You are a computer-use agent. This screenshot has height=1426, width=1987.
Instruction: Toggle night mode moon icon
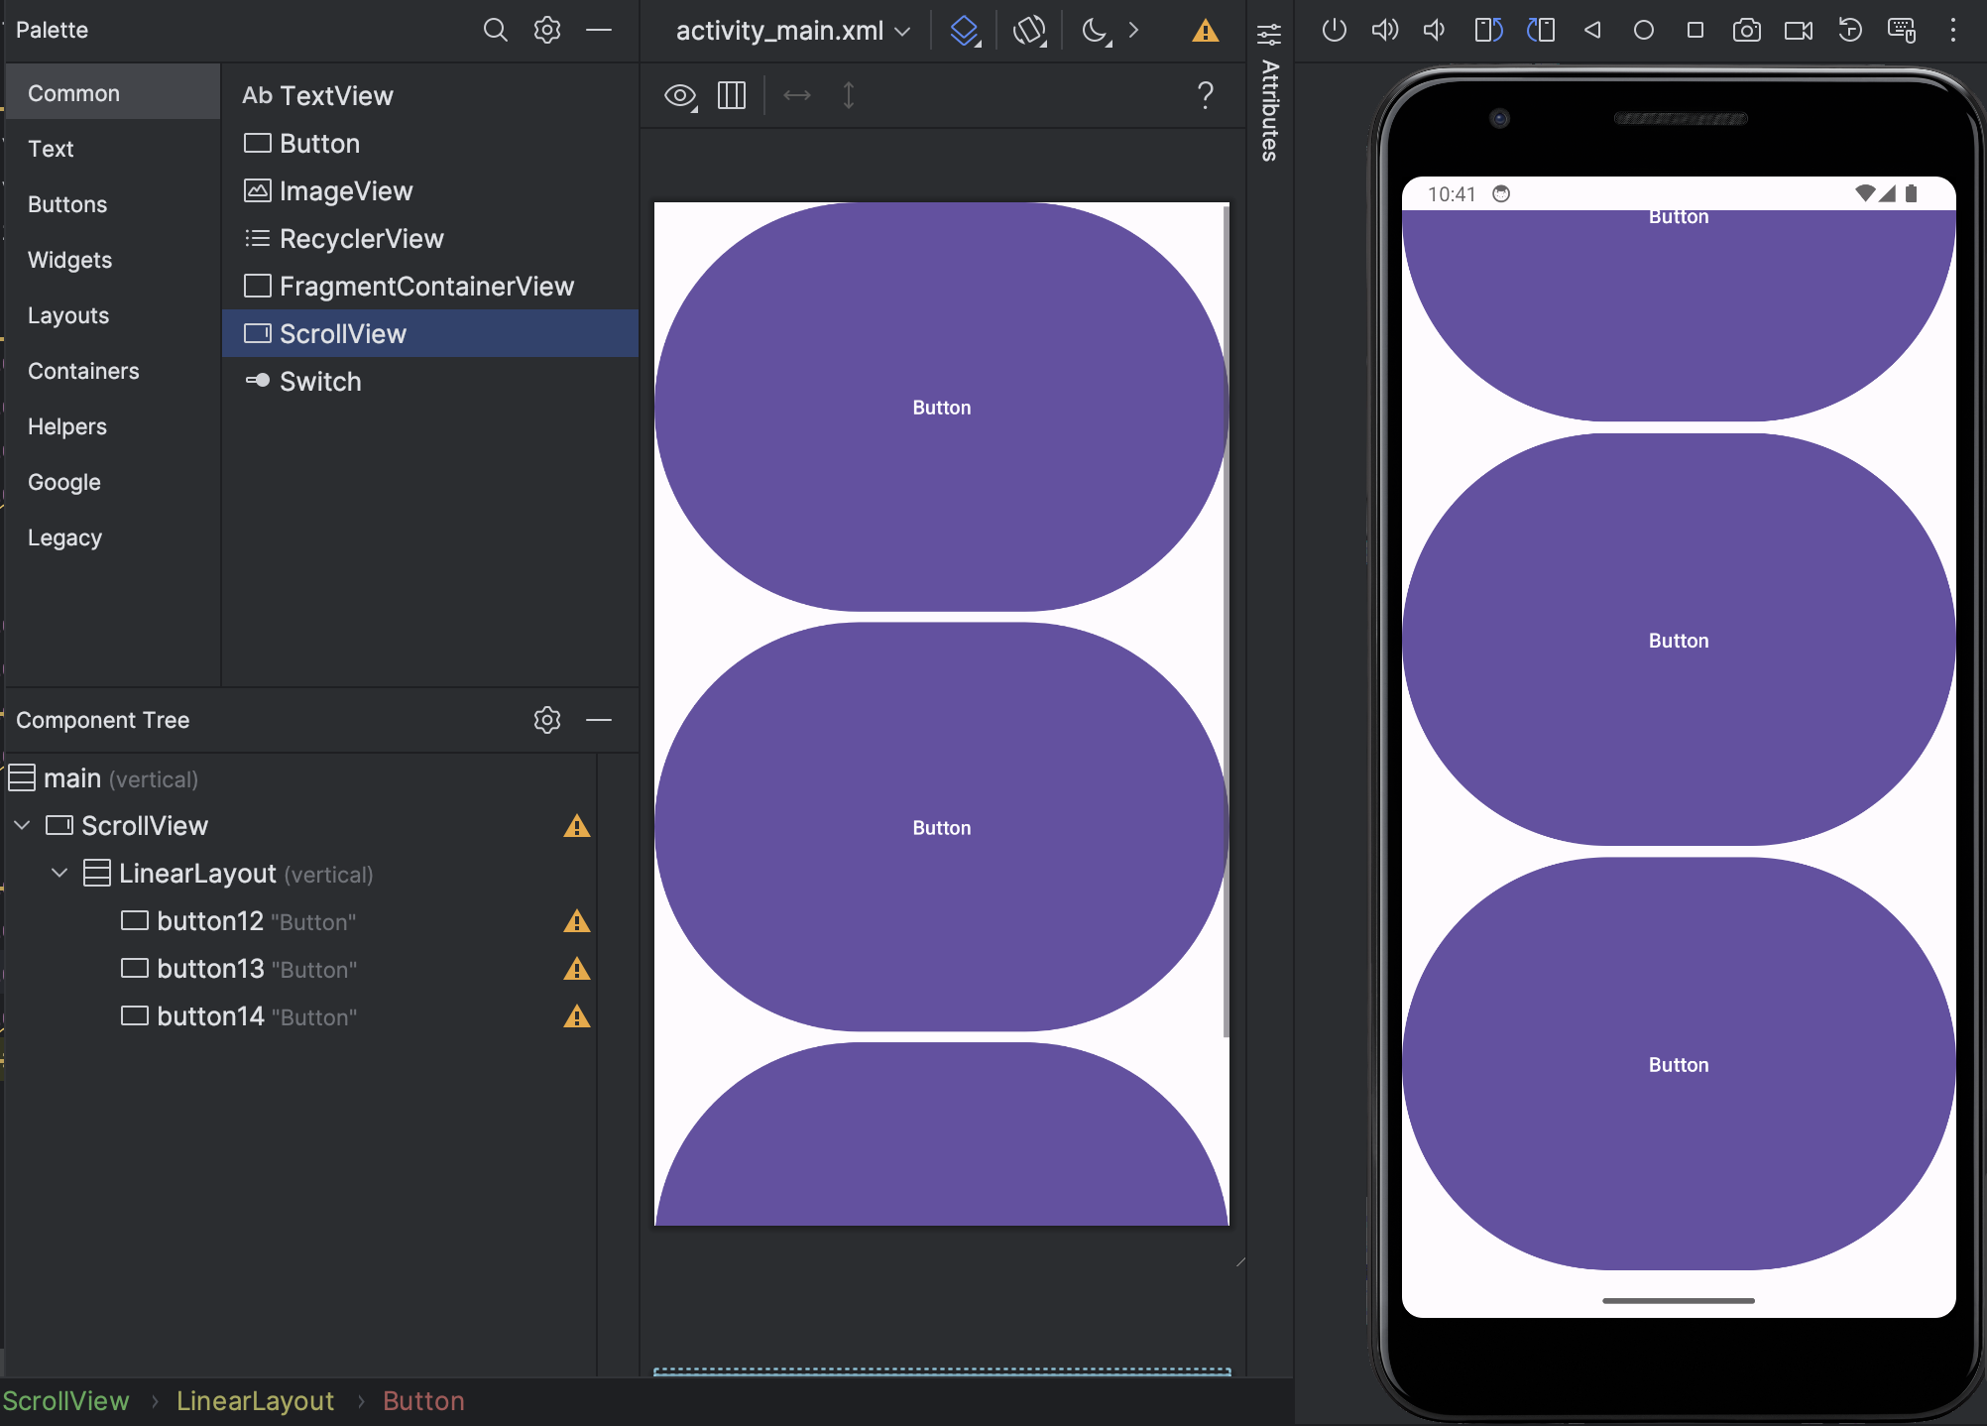[1095, 30]
